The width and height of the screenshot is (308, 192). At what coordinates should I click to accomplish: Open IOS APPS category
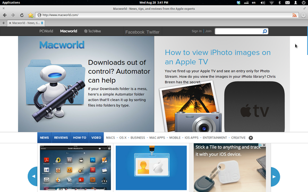click(x=192, y=138)
